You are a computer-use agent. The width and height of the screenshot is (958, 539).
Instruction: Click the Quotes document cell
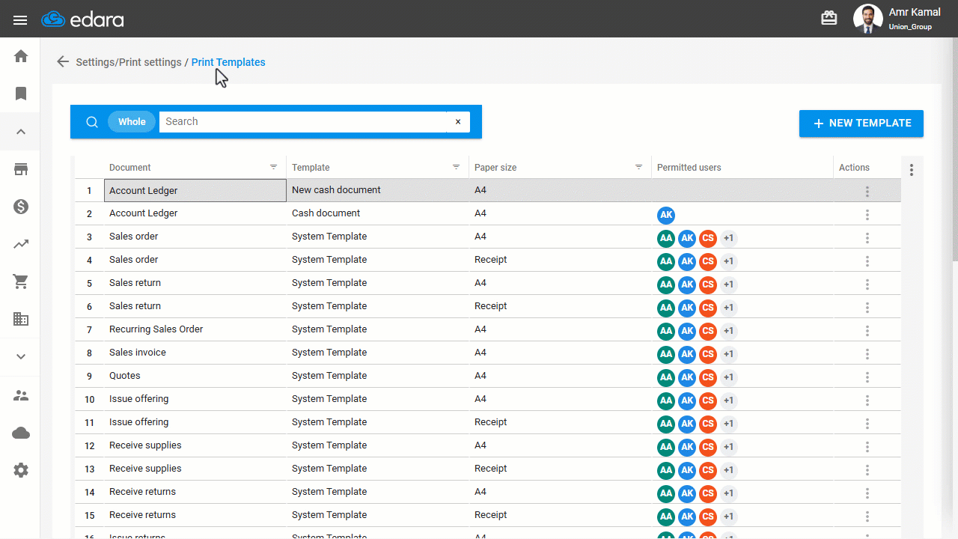point(195,376)
